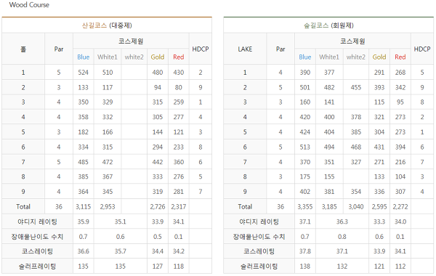Click the '524' Blue yardage cell
The height and width of the screenshot is (276, 436).
click(83, 73)
